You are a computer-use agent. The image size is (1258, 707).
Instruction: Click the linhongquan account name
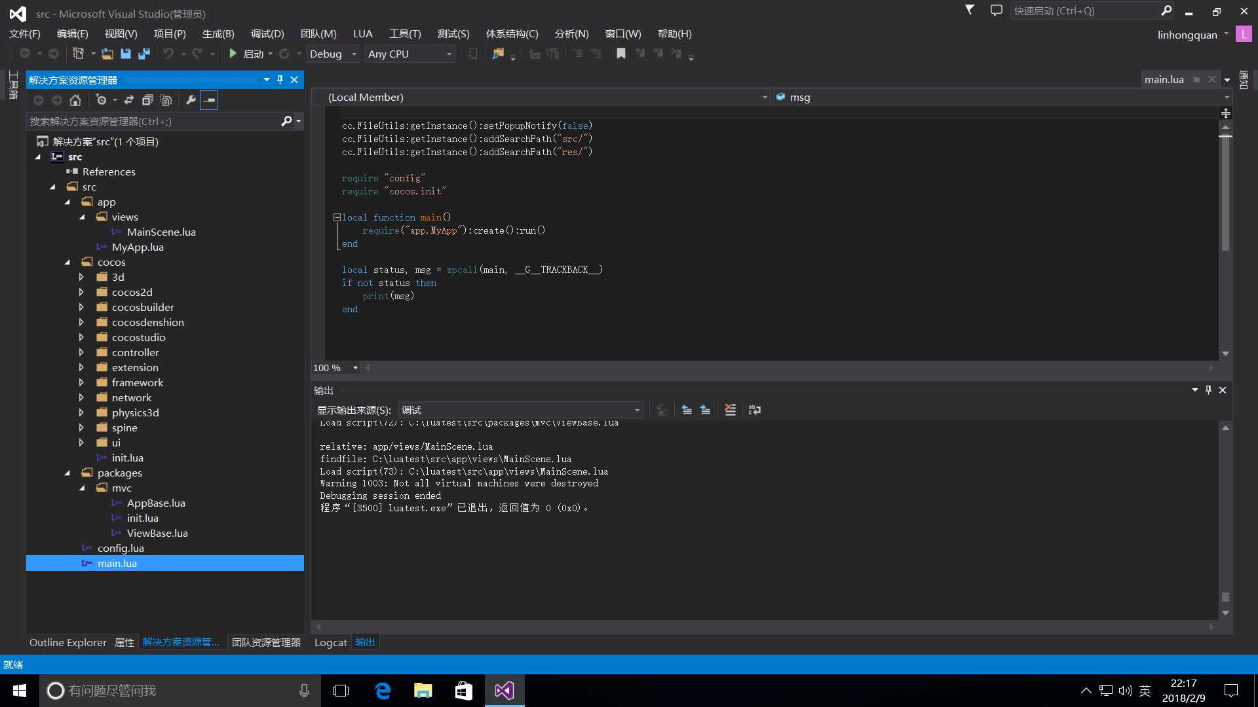(1187, 35)
